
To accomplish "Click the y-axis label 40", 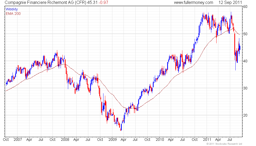I will [245, 61].
